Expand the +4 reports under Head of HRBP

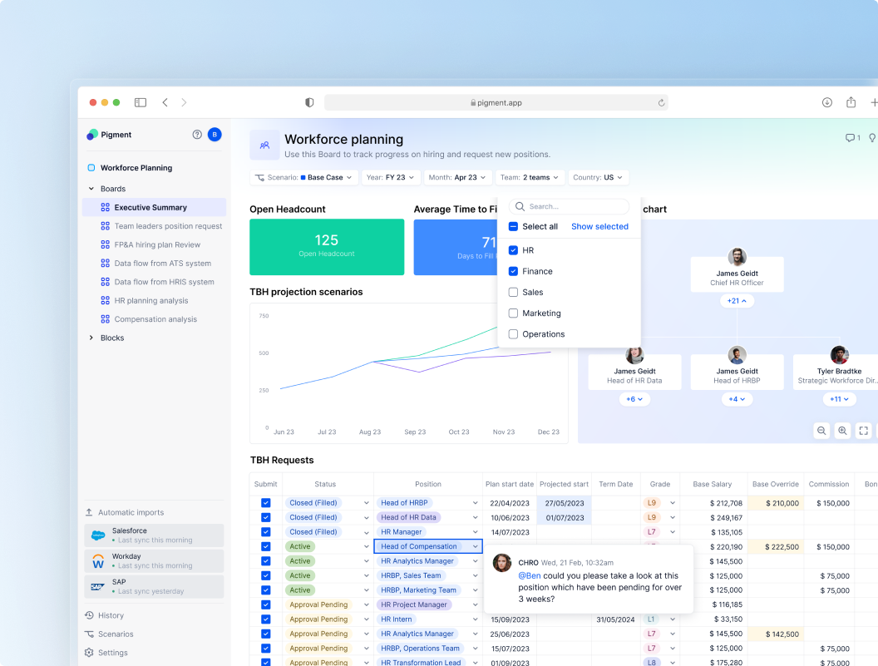[x=737, y=399]
